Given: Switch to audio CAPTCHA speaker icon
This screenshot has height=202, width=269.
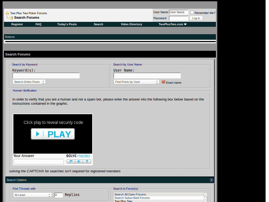Looking at the screenshot, I should click(79, 161).
